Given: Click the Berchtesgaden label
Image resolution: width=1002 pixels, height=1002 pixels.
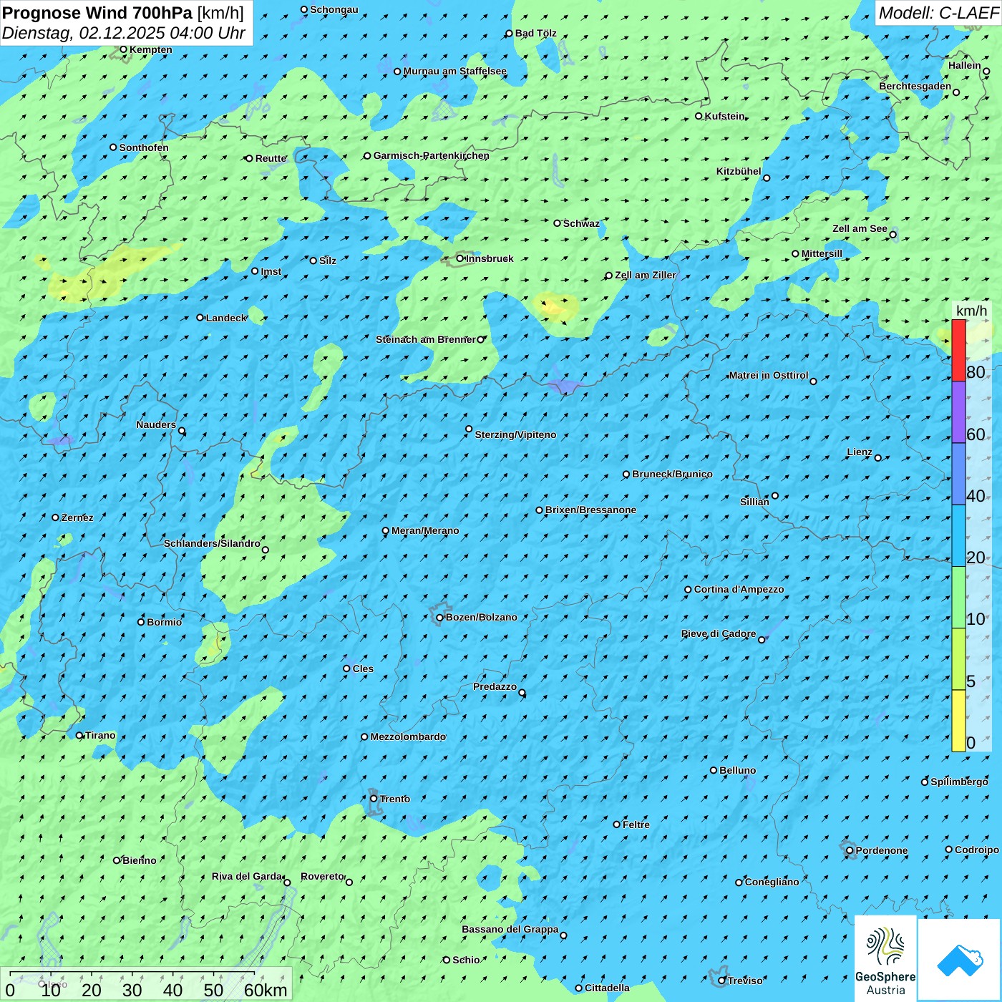Looking at the screenshot, I should (x=915, y=86).
